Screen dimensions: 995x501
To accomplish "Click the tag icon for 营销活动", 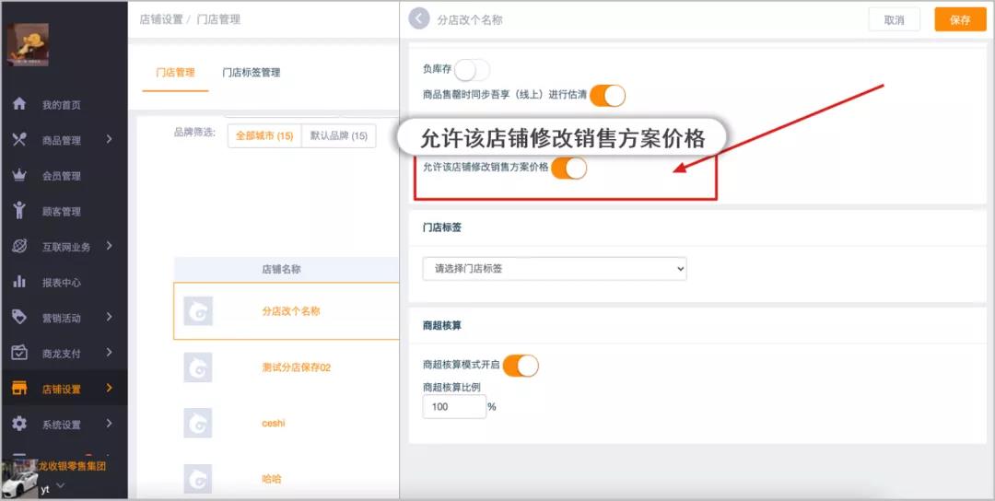I will point(19,317).
